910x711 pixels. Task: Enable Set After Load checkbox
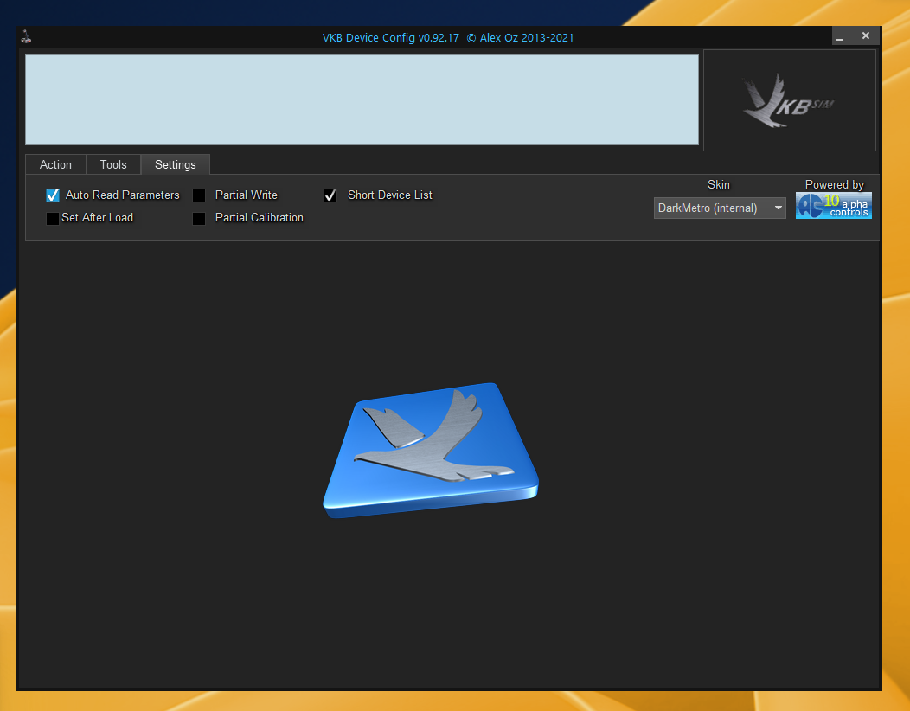pos(52,218)
